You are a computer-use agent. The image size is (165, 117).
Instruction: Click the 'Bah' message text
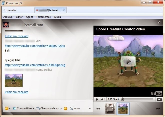click(x=7, y=51)
